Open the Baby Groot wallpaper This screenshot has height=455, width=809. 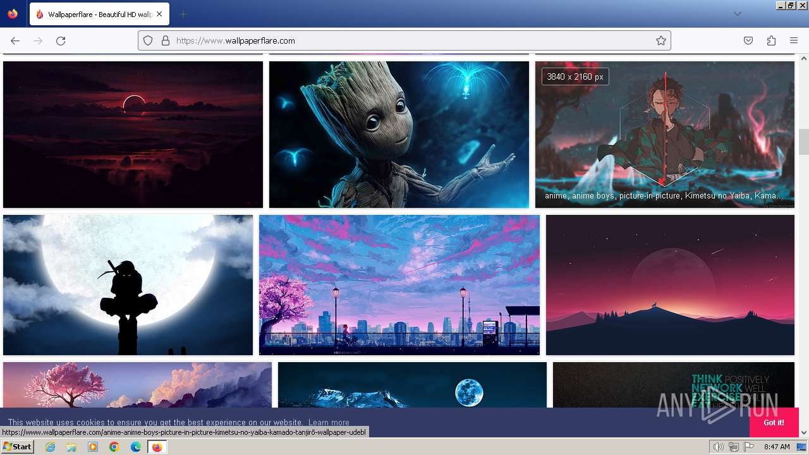click(x=399, y=135)
